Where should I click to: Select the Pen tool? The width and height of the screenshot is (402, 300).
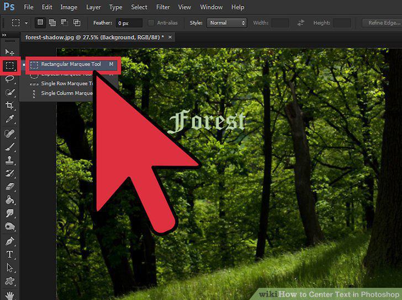pos(10,241)
